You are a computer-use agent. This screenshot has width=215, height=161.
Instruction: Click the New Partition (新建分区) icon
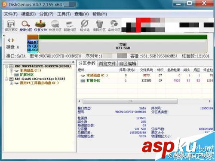70,26
